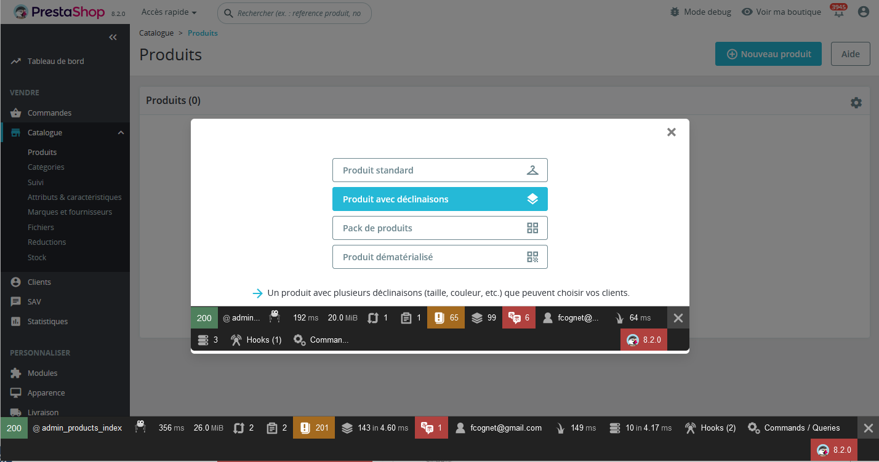Click 200 status in bottom debug bar
879x462 pixels.
pos(14,428)
